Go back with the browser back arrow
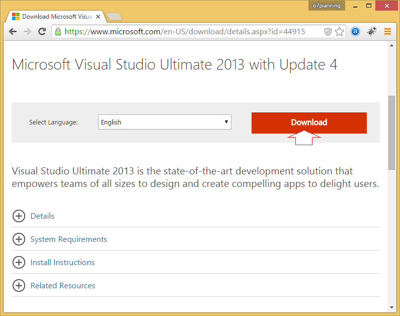The width and height of the screenshot is (400, 316). coord(13,32)
